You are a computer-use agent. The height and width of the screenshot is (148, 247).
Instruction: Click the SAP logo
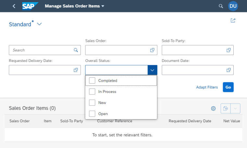[x=30, y=6]
